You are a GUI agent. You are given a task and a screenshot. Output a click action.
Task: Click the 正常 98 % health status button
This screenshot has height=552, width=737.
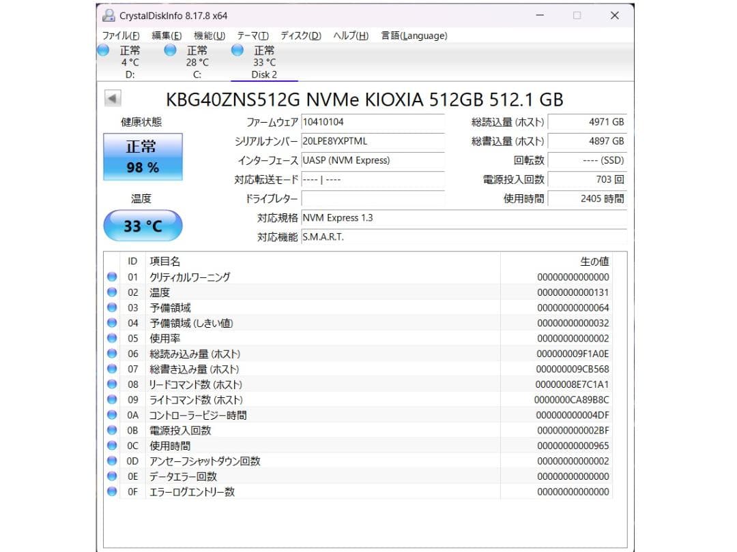click(143, 157)
